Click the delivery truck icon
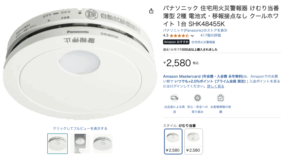The image size is (287, 159). 174,98
